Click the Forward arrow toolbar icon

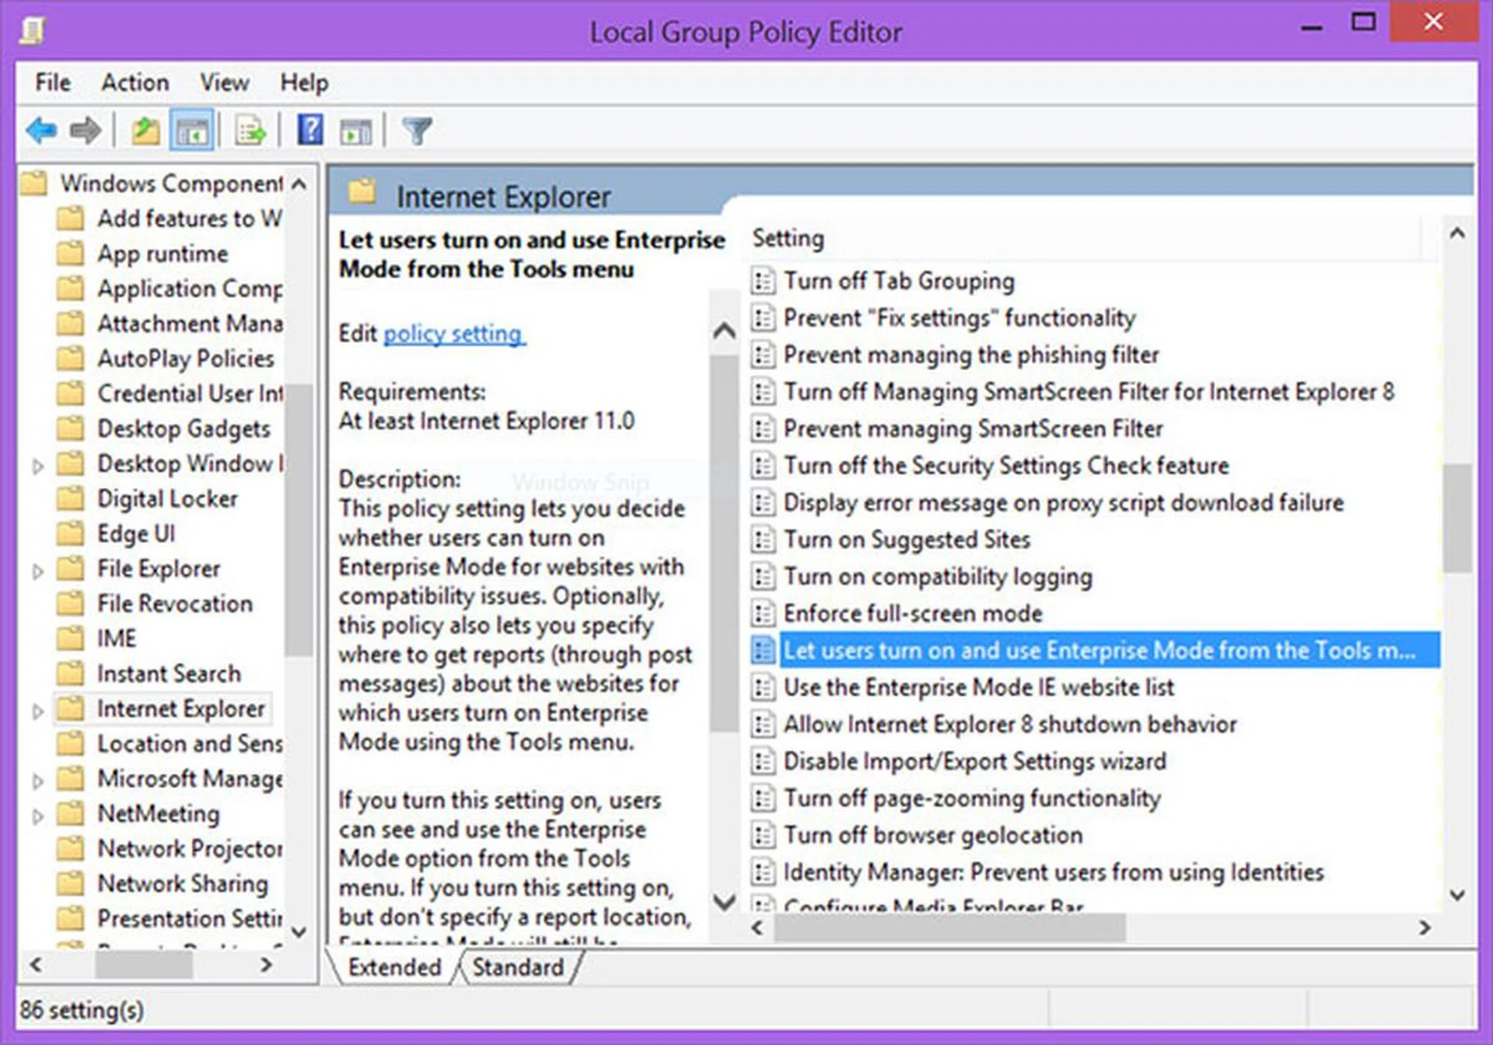[86, 130]
